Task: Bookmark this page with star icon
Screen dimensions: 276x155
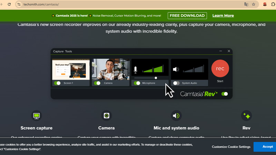Action: coord(254,4)
